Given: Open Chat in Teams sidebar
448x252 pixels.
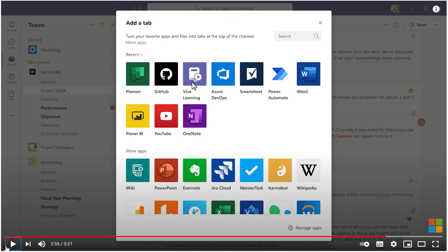Looking at the screenshot, I should (x=11, y=43).
